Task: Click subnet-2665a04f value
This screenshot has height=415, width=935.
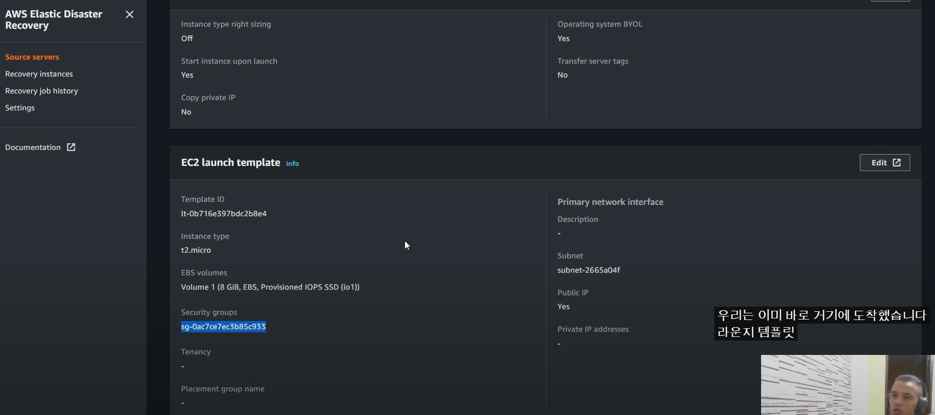Action: pyautogui.click(x=589, y=270)
